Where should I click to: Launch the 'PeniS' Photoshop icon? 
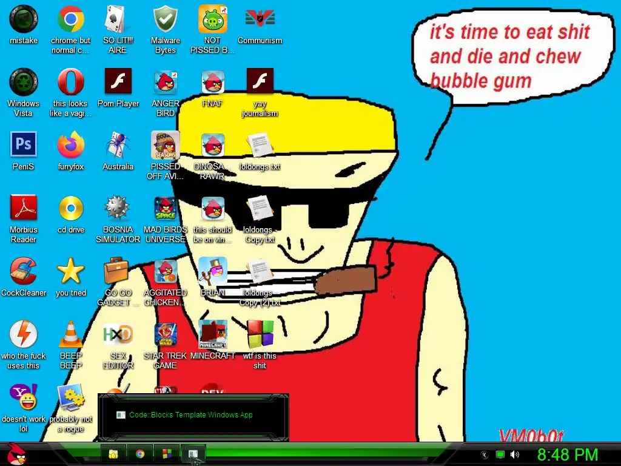pyautogui.click(x=24, y=144)
